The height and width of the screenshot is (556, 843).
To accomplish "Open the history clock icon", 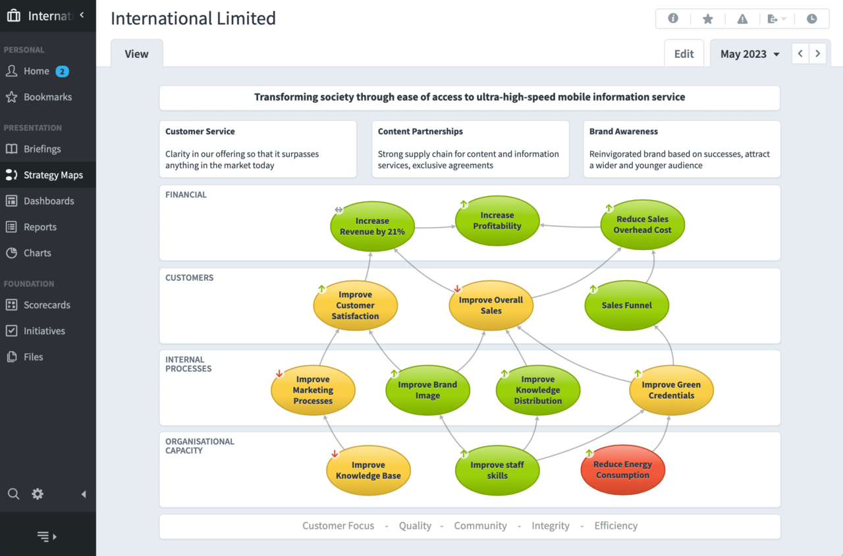I will pyautogui.click(x=811, y=18).
